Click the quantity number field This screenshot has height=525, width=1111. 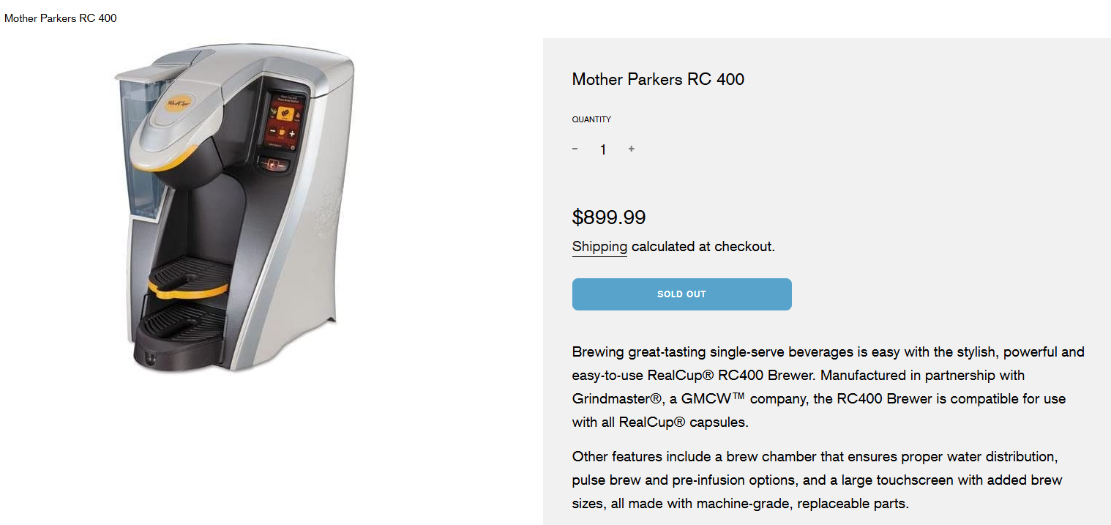tap(603, 149)
